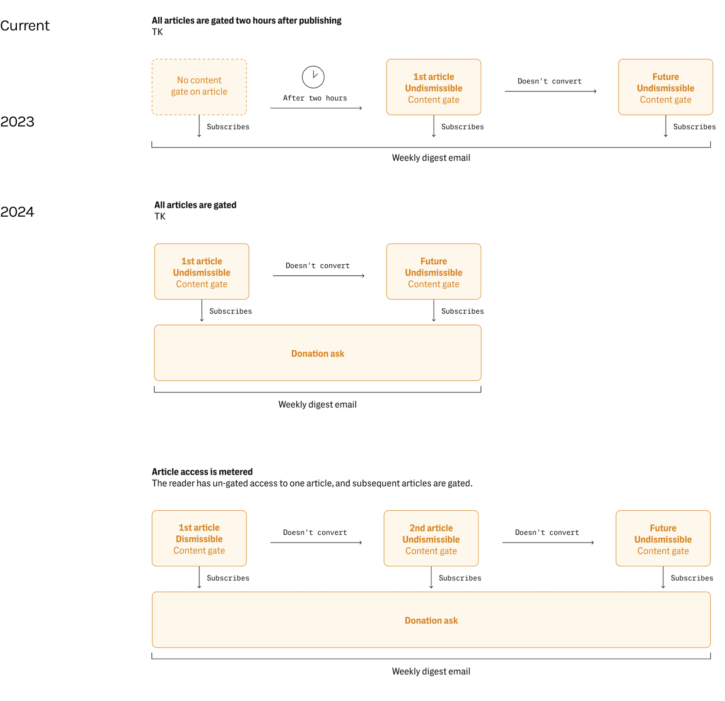The width and height of the screenshot is (725, 701).
Task: Select the dashed No content gate box
Action: [x=199, y=87]
